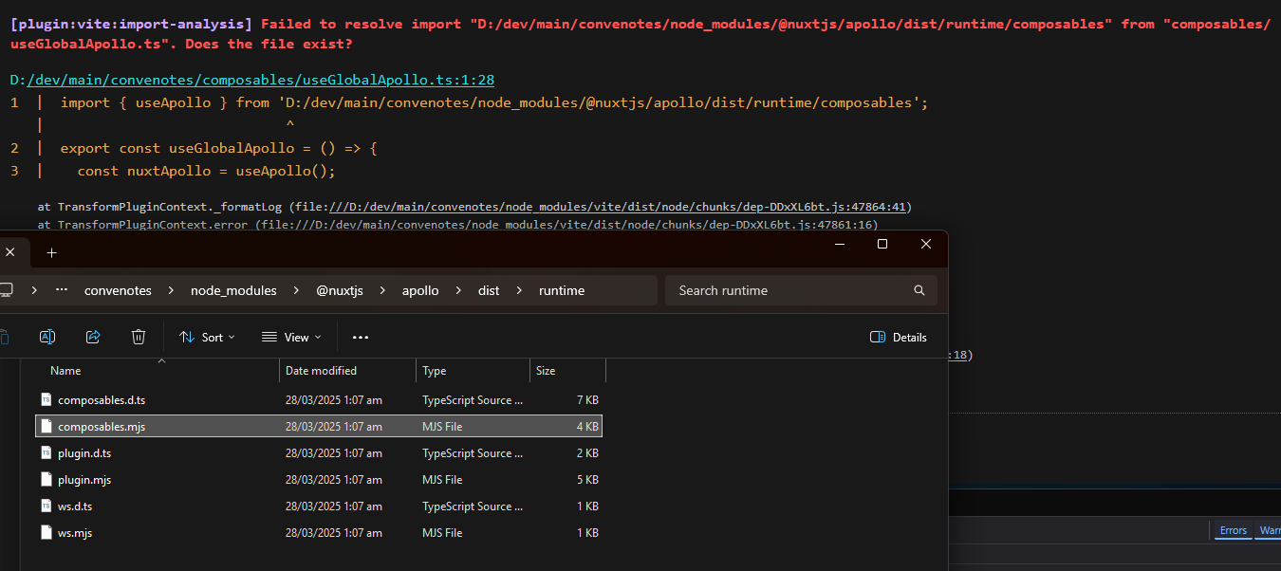Navigate to node_modules in breadcrumb

[x=233, y=290]
